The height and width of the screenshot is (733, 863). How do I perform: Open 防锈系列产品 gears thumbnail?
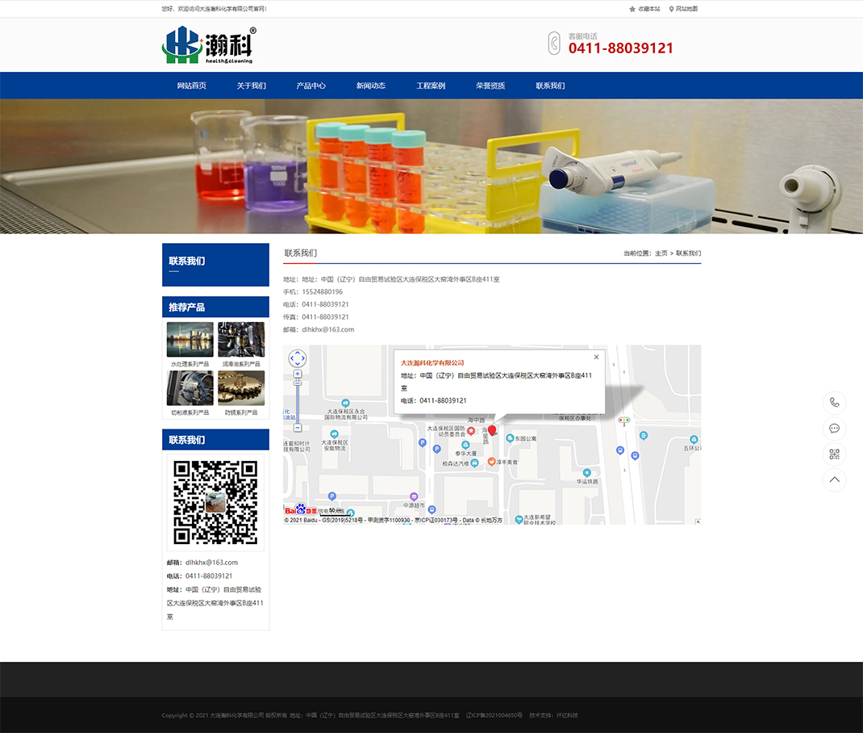click(x=241, y=388)
